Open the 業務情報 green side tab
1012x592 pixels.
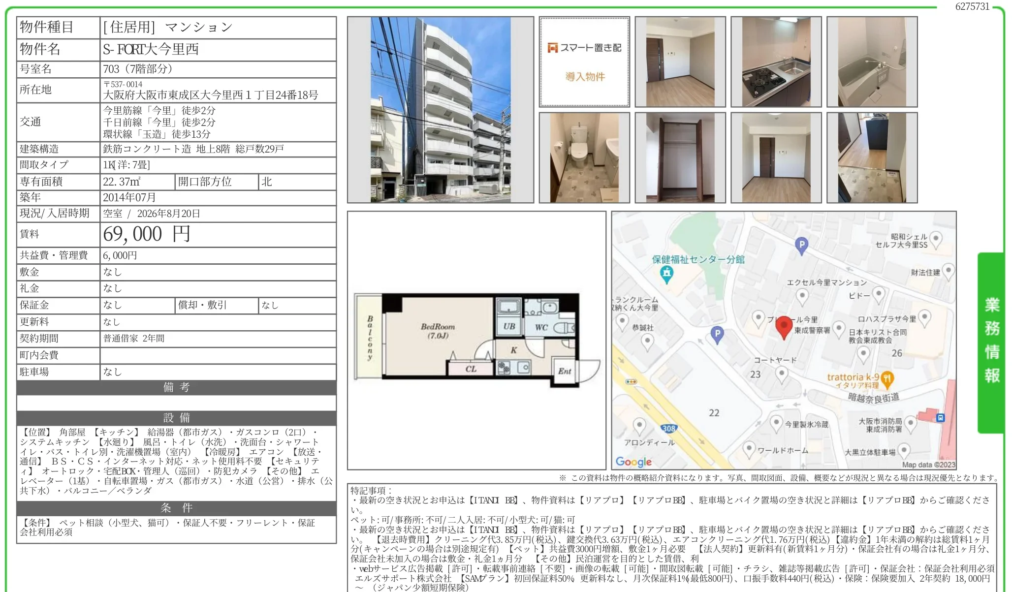point(991,343)
